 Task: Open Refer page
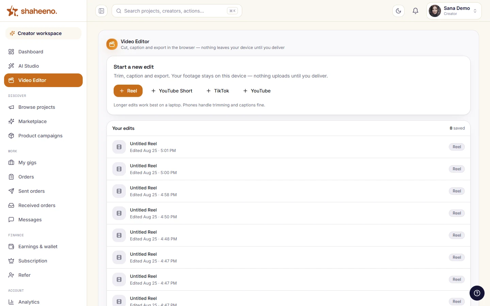tap(43, 275)
